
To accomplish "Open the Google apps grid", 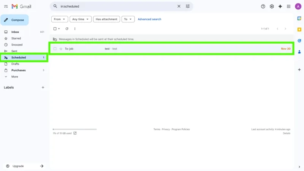I will pos(288,6).
